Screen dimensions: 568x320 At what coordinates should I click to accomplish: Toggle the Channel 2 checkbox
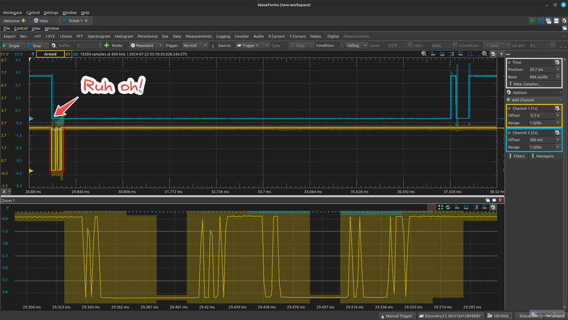509,132
